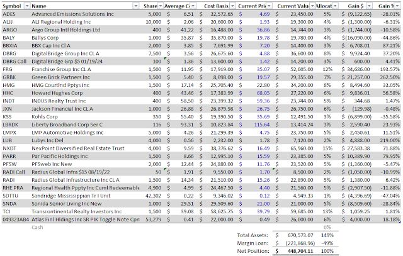Screen dimensions: 403x256
Task: Select the Total Assets label
Action: pyautogui.click(x=253, y=235)
